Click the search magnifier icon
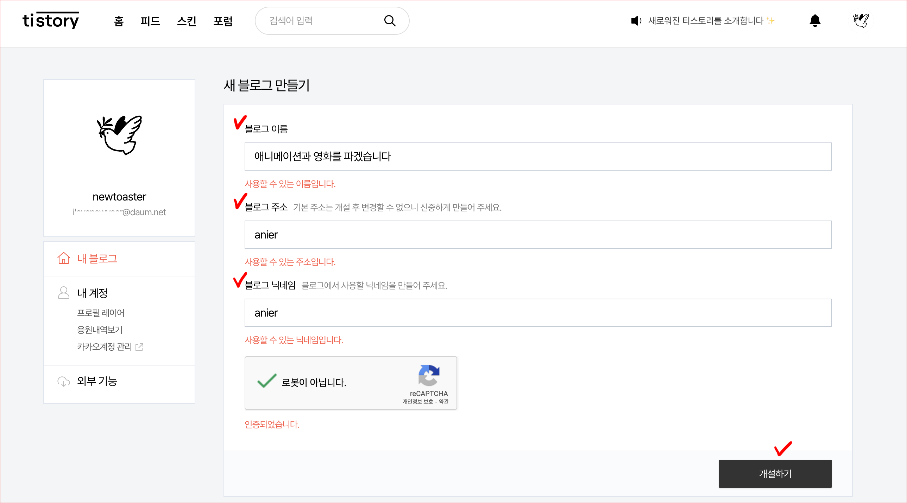This screenshot has width=907, height=503. tap(389, 21)
